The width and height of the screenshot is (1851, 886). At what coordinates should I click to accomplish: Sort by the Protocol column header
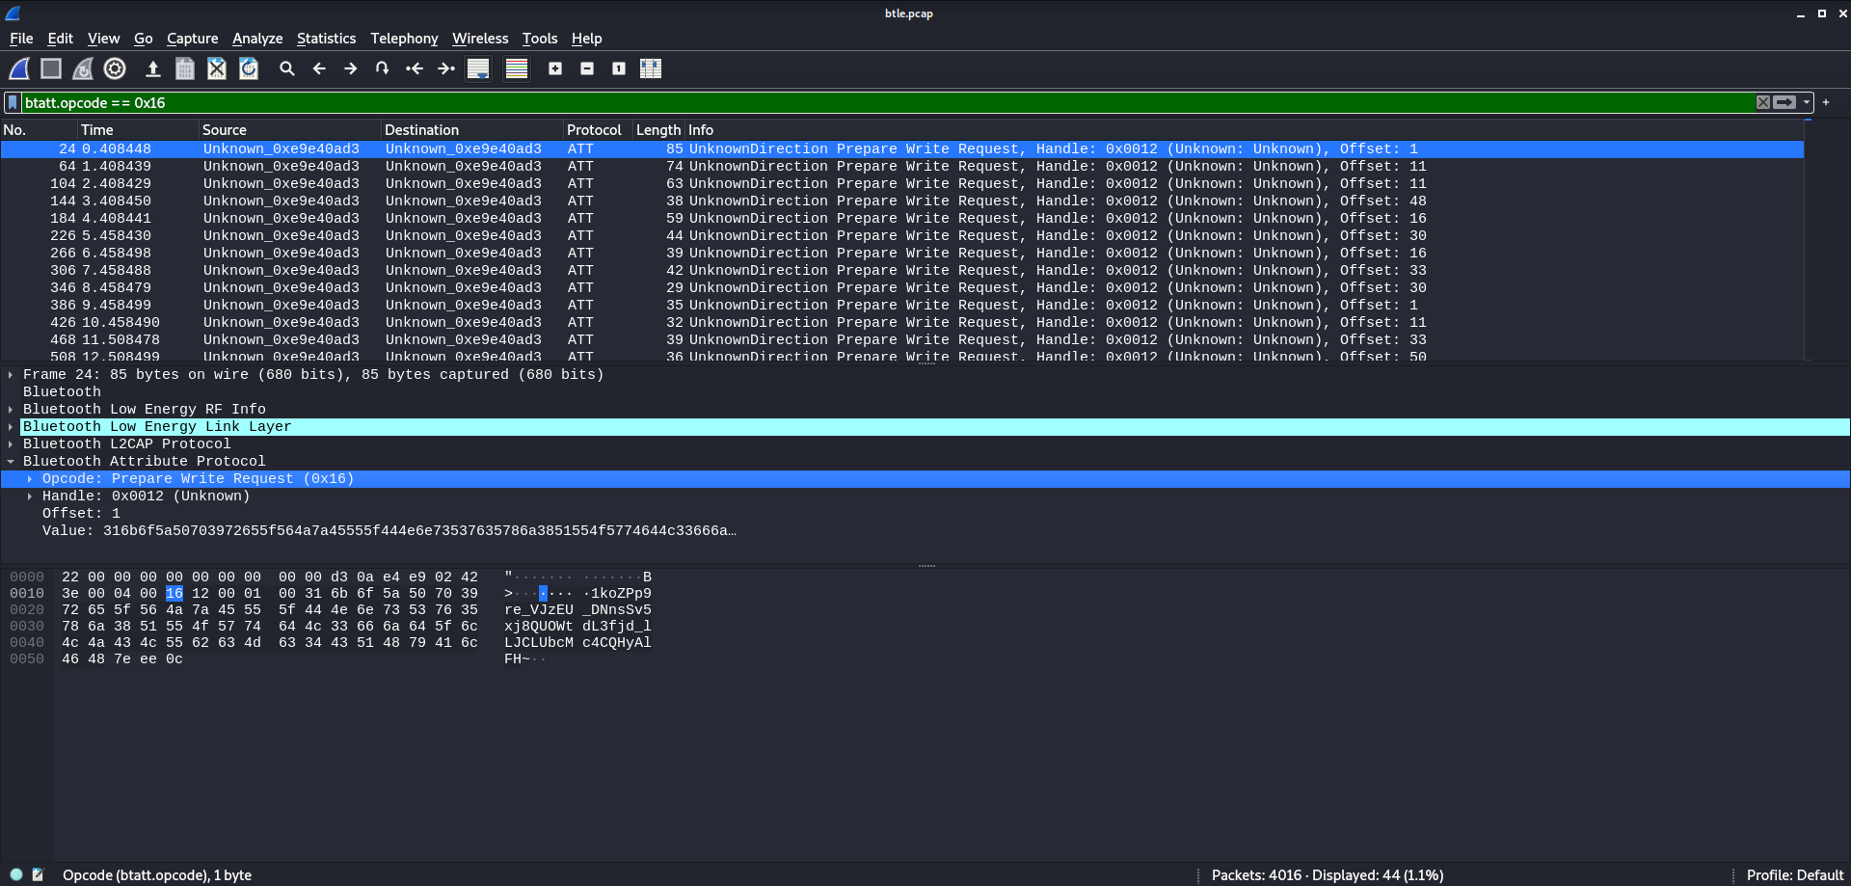point(598,129)
